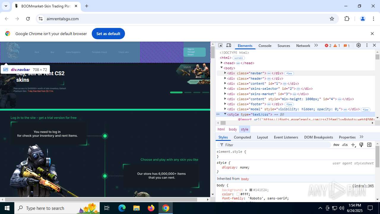Open the notification center icon

tap(370, 208)
